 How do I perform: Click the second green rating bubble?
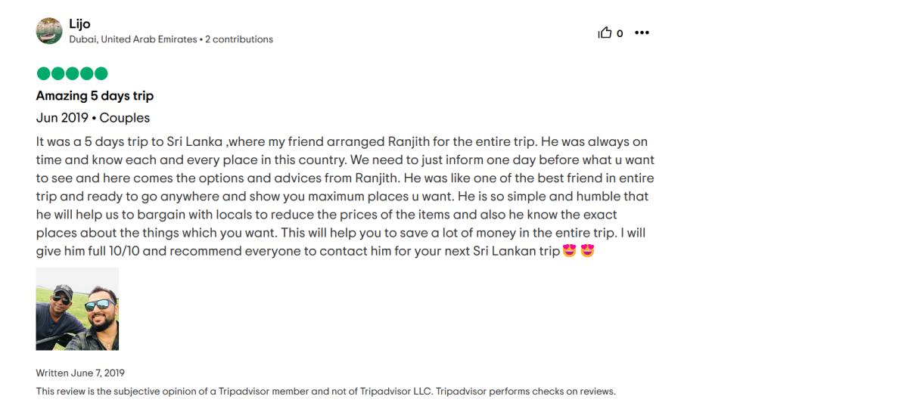tap(58, 73)
